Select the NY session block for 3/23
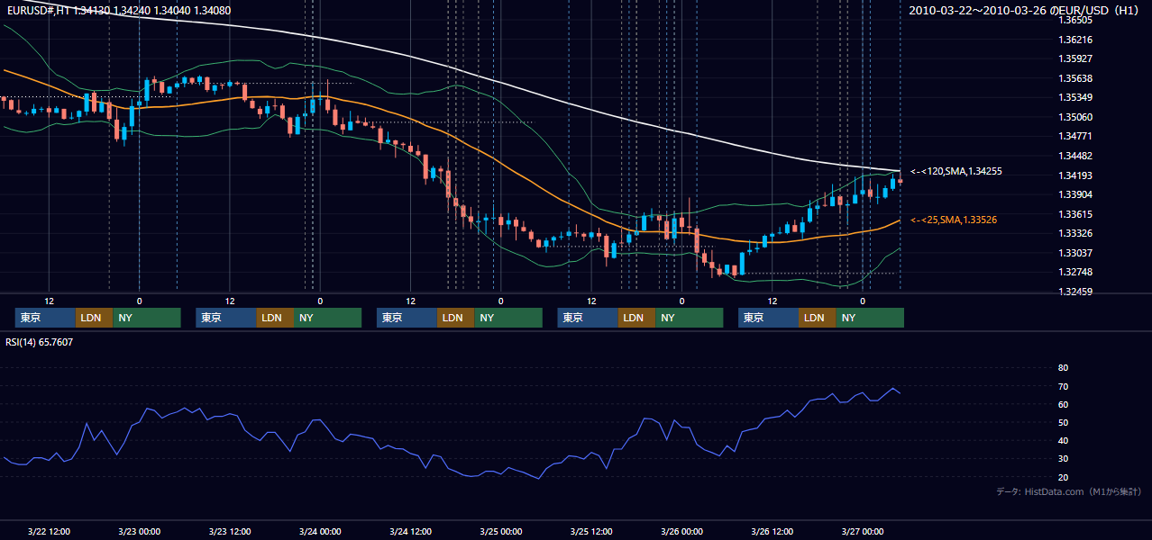 327,318
